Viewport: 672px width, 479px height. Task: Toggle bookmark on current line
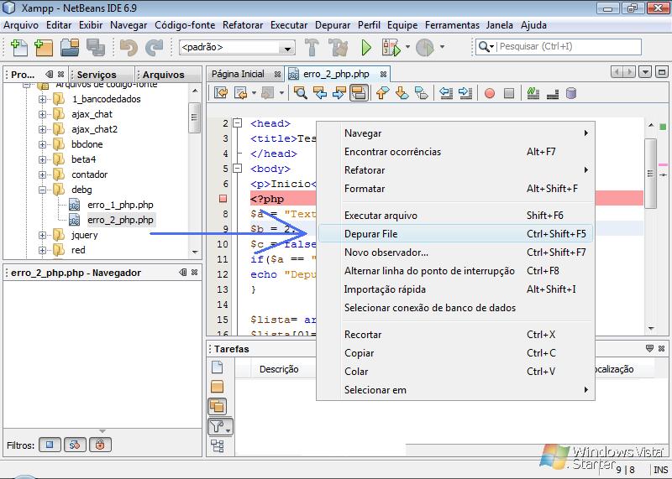(422, 93)
